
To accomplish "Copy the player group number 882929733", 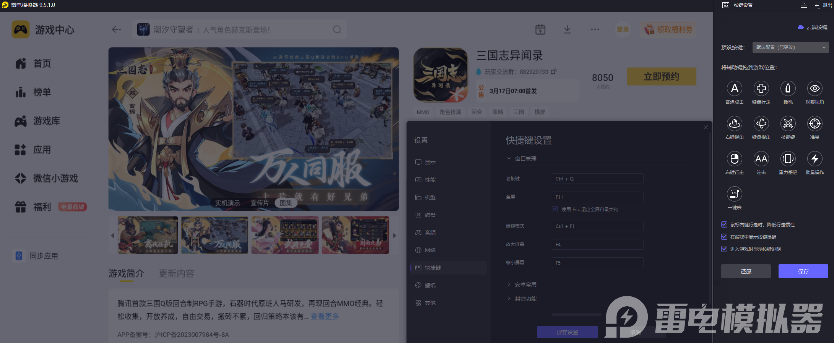I will [553, 72].
